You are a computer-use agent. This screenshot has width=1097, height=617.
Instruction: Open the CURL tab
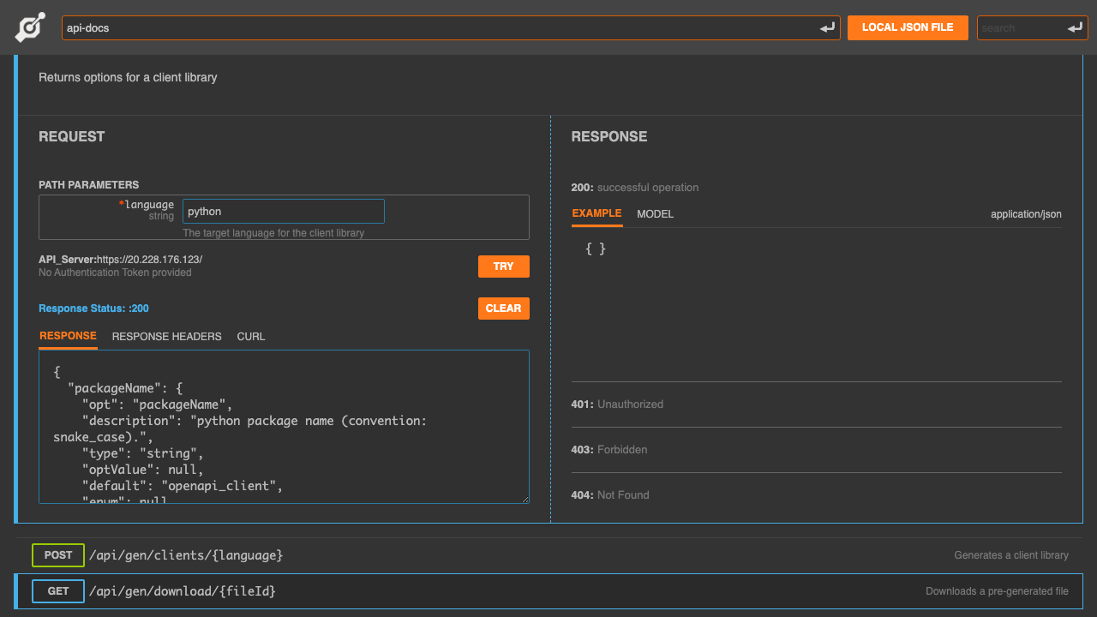251,337
